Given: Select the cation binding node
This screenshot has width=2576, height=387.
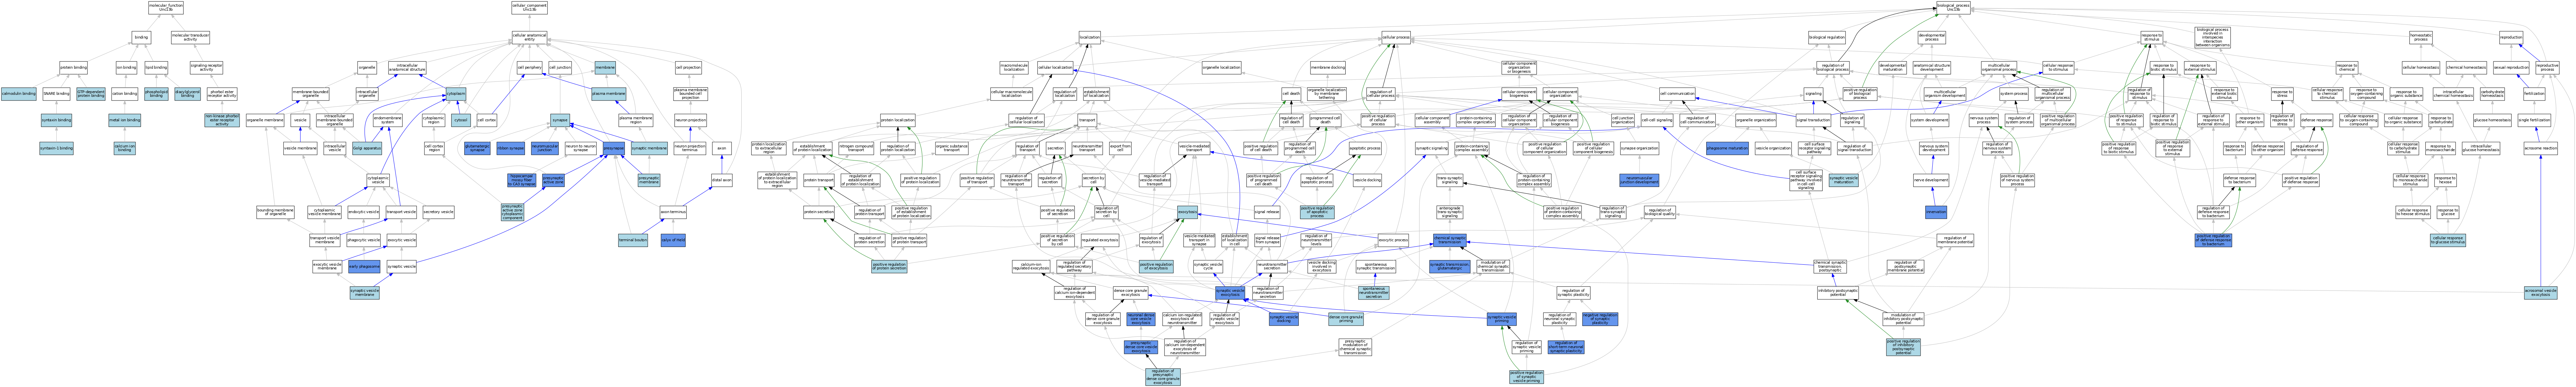Looking at the screenshot, I should tap(125, 94).
